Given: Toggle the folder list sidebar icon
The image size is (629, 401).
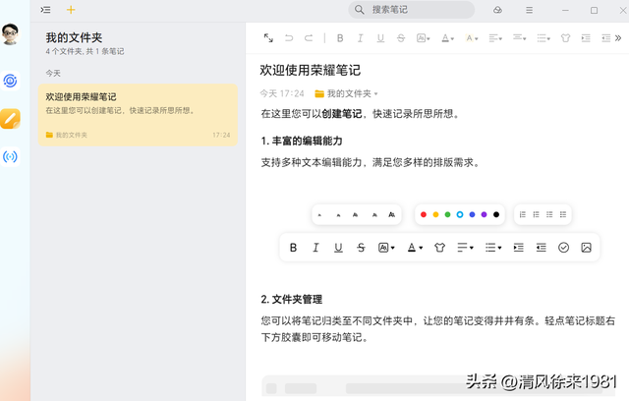Looking at the screenshot, I should click(x=46, y=10).
